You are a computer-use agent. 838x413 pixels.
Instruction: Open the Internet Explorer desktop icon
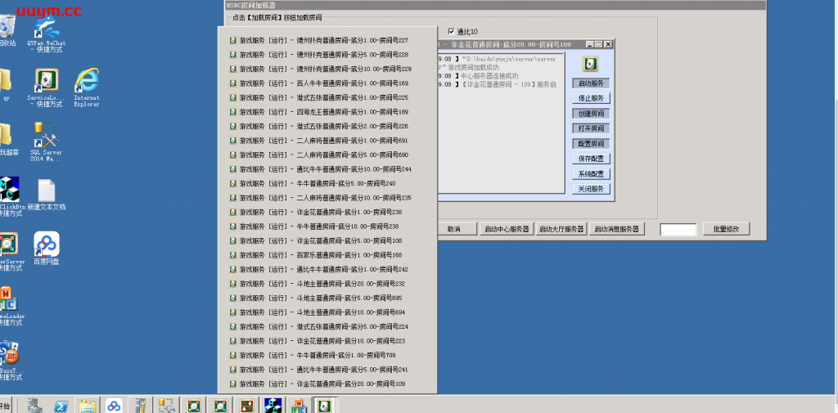(86, 80)
